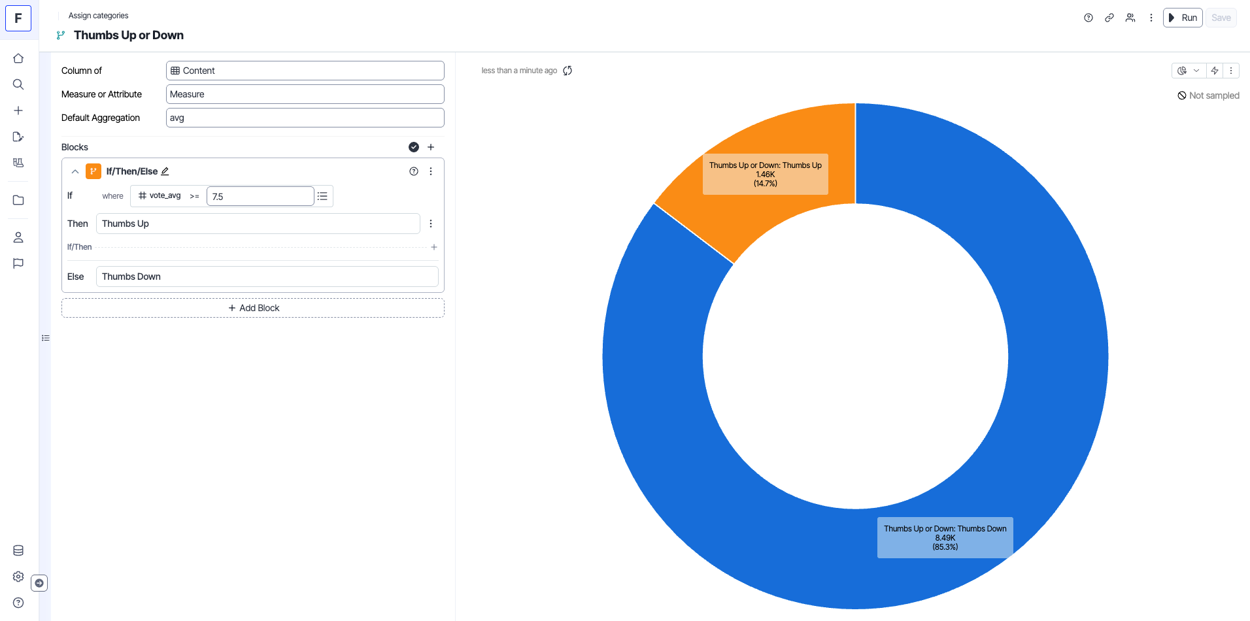Open the Default Aggregation avg dropdown
Screen dimensions: 1250x621
[x=305, y=118]
